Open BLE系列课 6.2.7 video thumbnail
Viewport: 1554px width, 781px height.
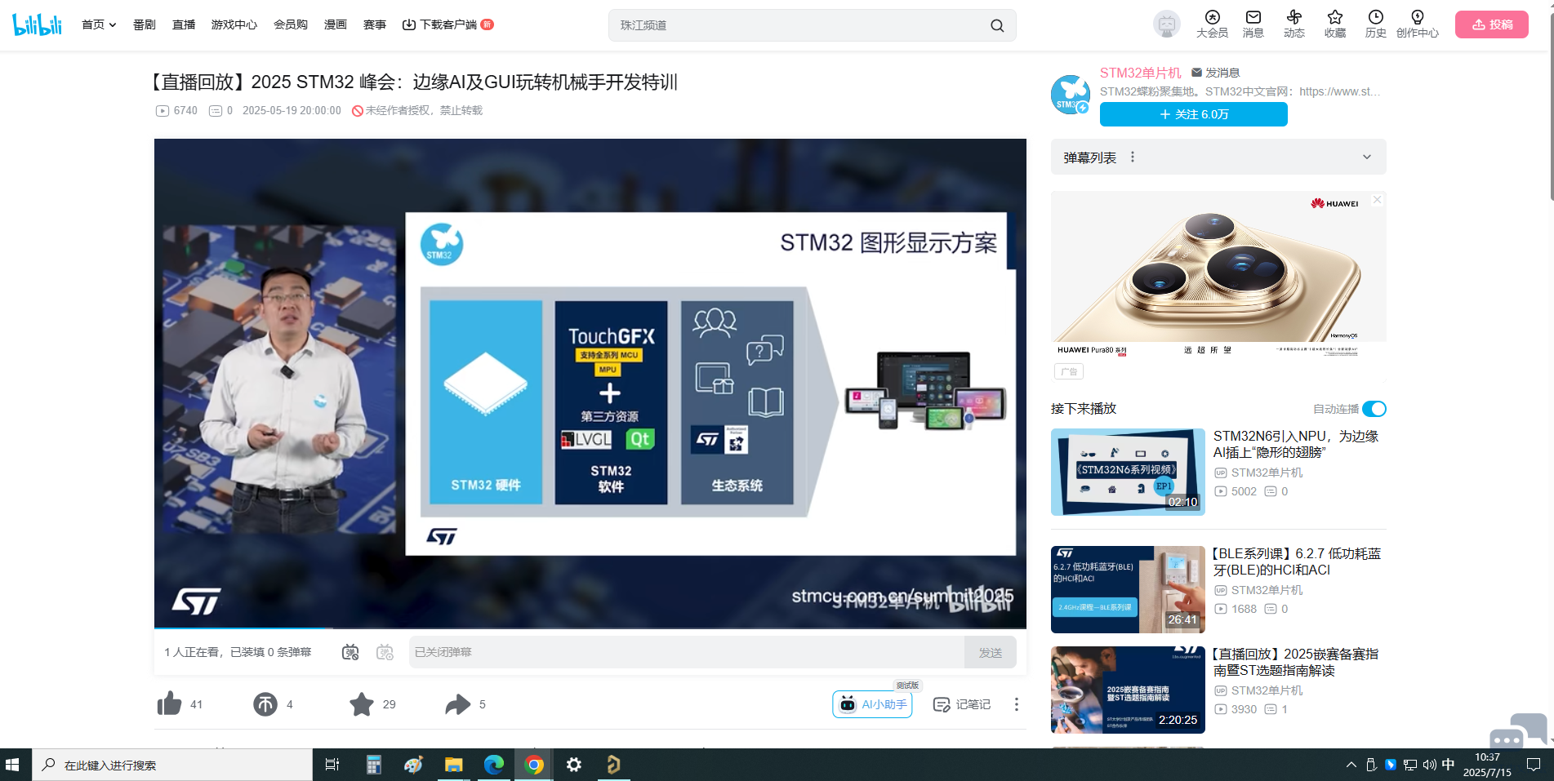[x=1128, y=589]
